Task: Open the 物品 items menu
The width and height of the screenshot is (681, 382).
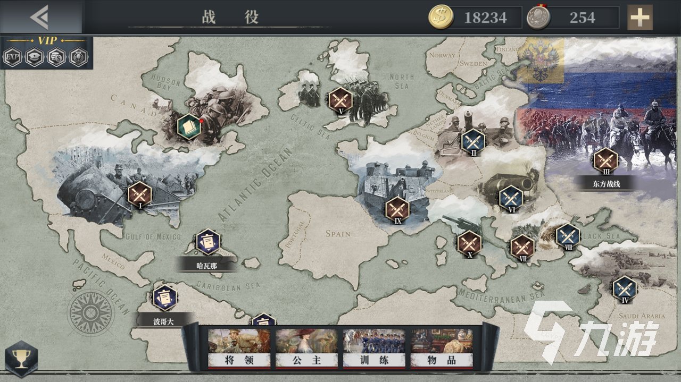Action: [x=442, y=349]
